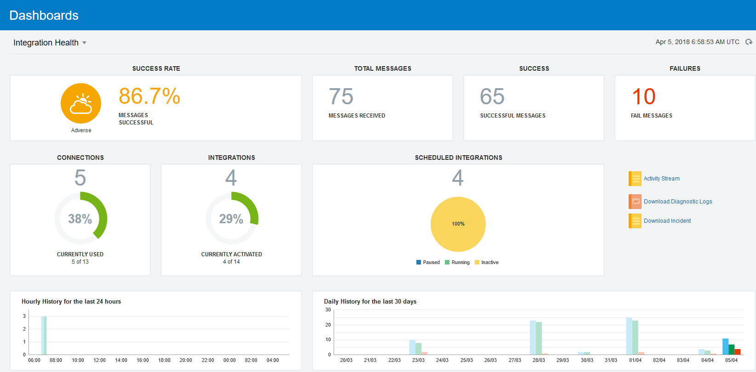
Task: Click the CURRENTLY ACTIVATED label
Action: [232, 254]
